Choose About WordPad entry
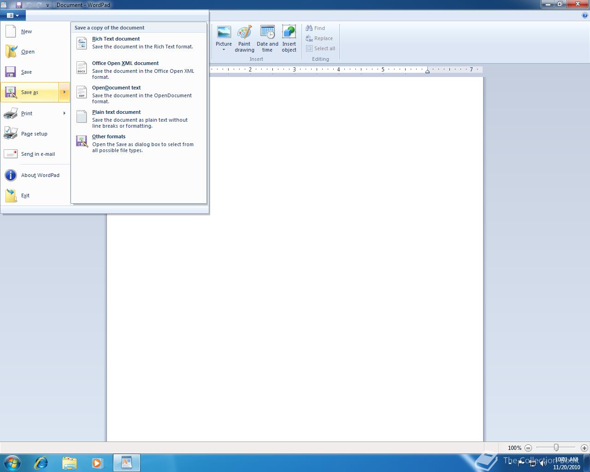This screenshot has width=590, height=472. coord(35,175)
